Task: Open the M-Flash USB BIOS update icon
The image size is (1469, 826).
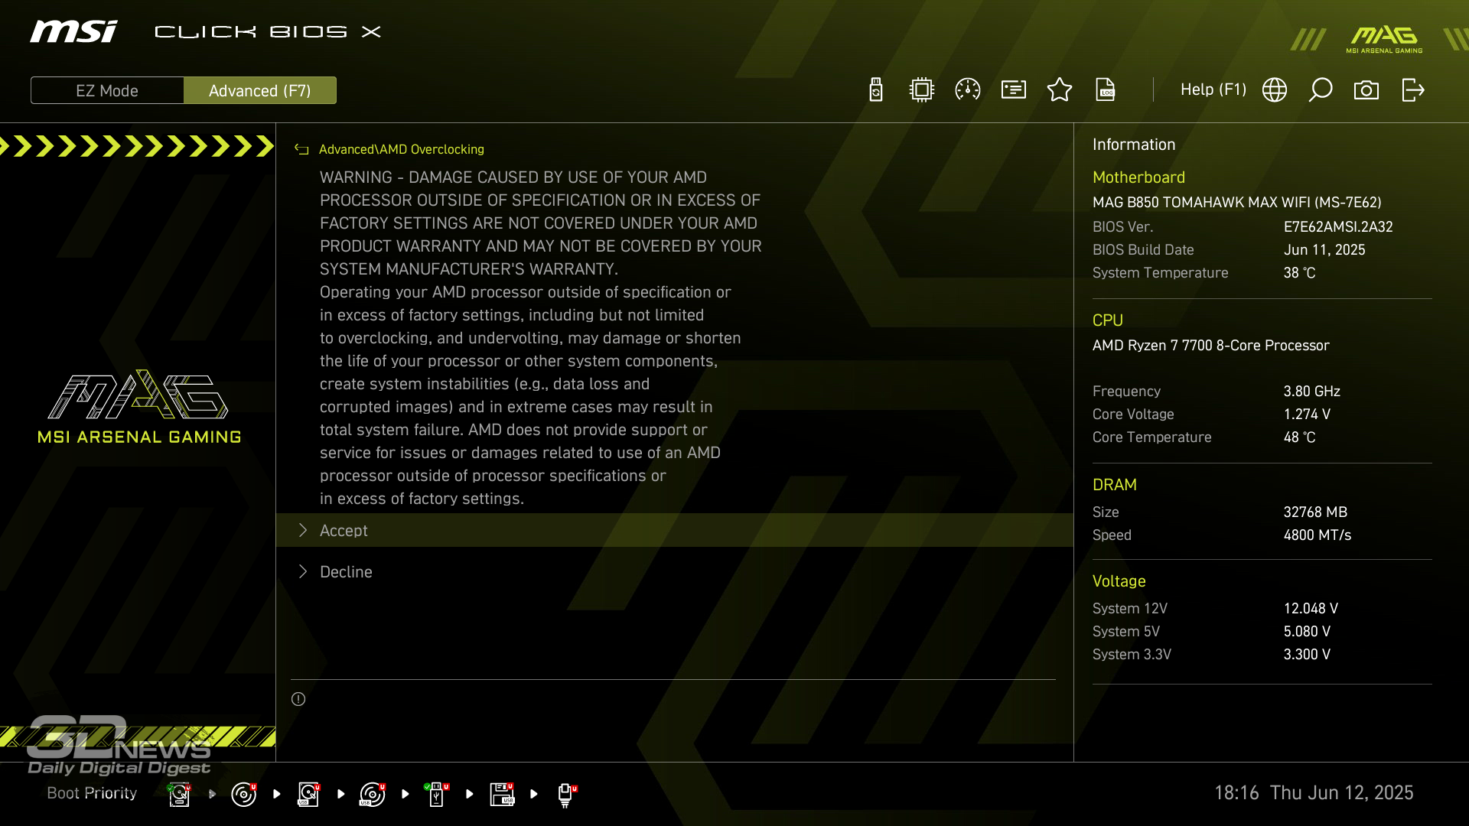Action: [876, 90]
